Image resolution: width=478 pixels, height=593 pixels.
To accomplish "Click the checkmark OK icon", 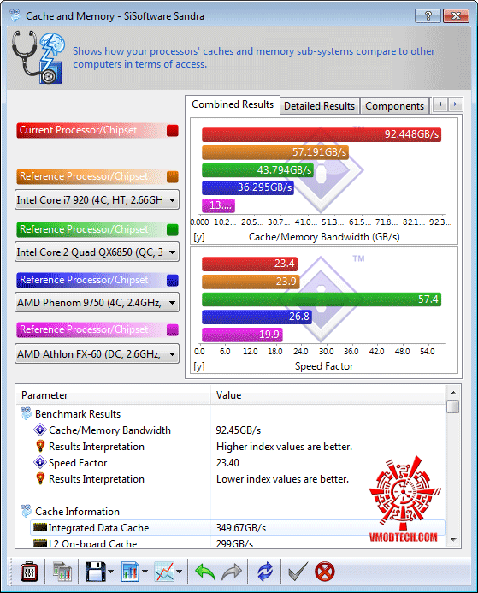I will click(x=298, y=572).
